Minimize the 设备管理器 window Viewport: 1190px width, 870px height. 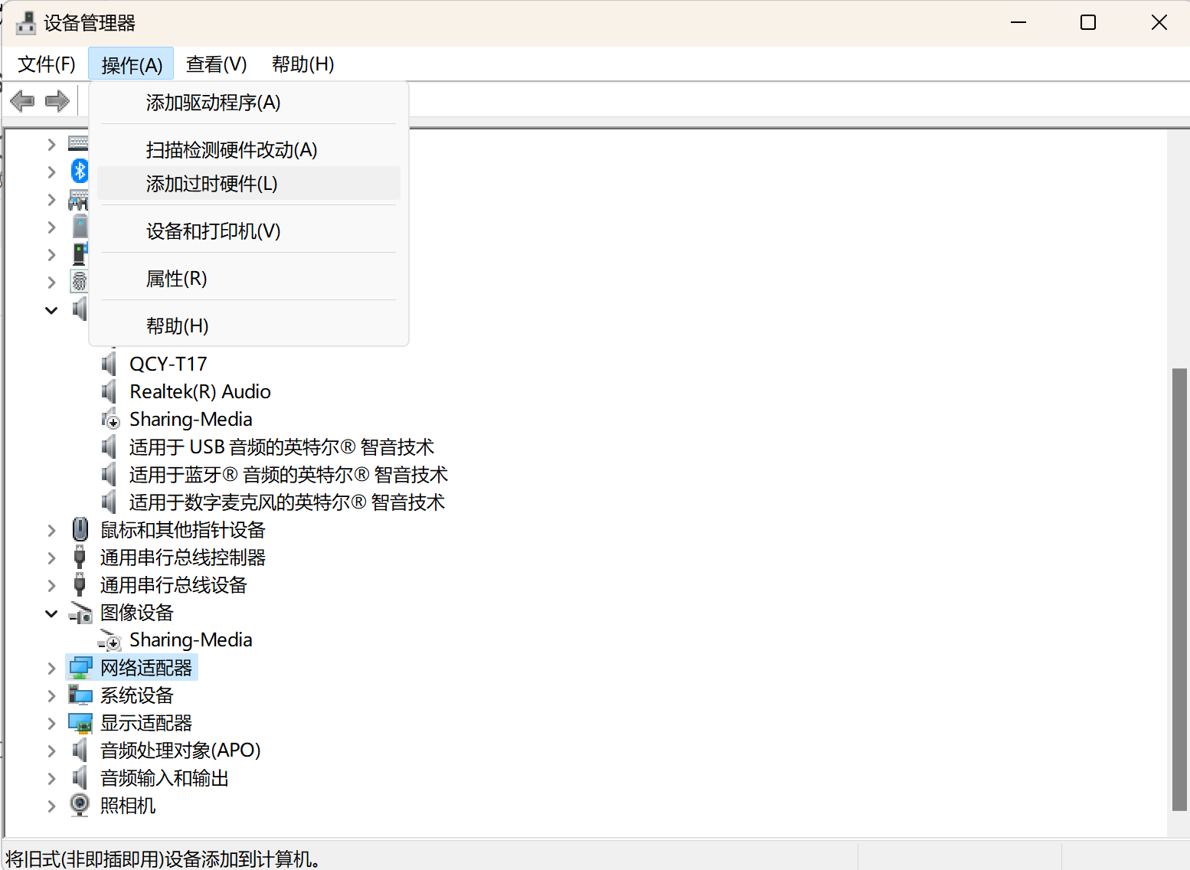[1018, 23]
